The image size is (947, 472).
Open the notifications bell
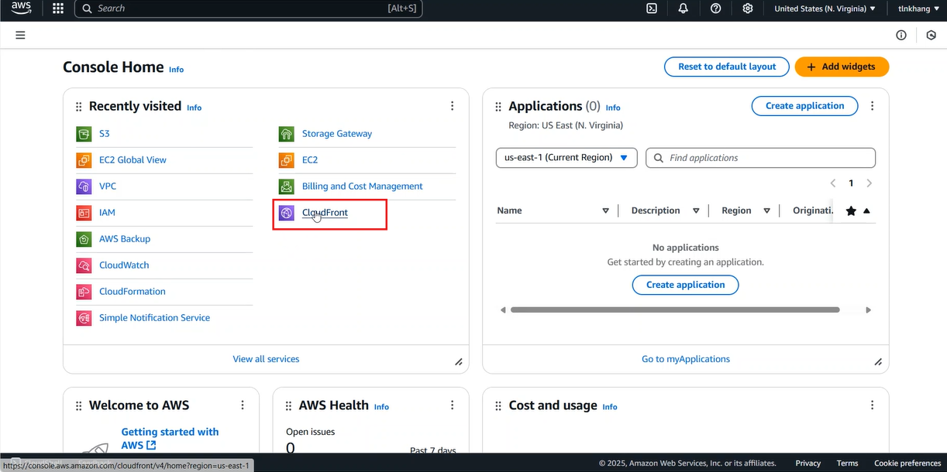coord(684,9)
